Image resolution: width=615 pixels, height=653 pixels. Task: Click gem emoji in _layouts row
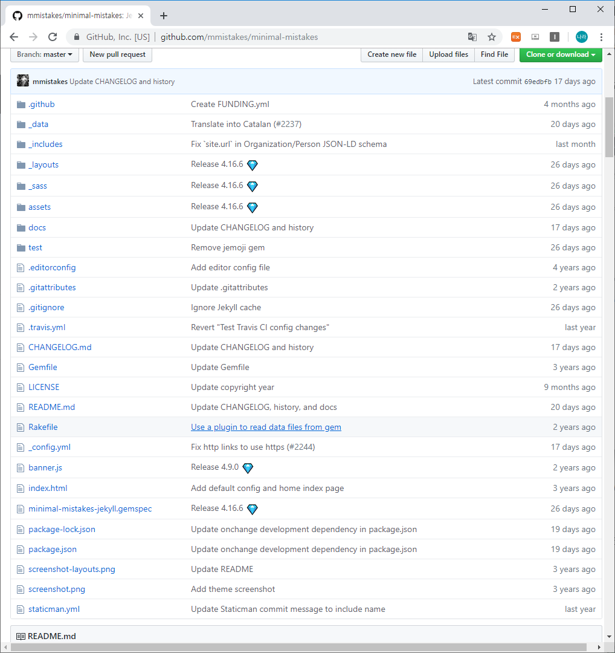point(252,165)
